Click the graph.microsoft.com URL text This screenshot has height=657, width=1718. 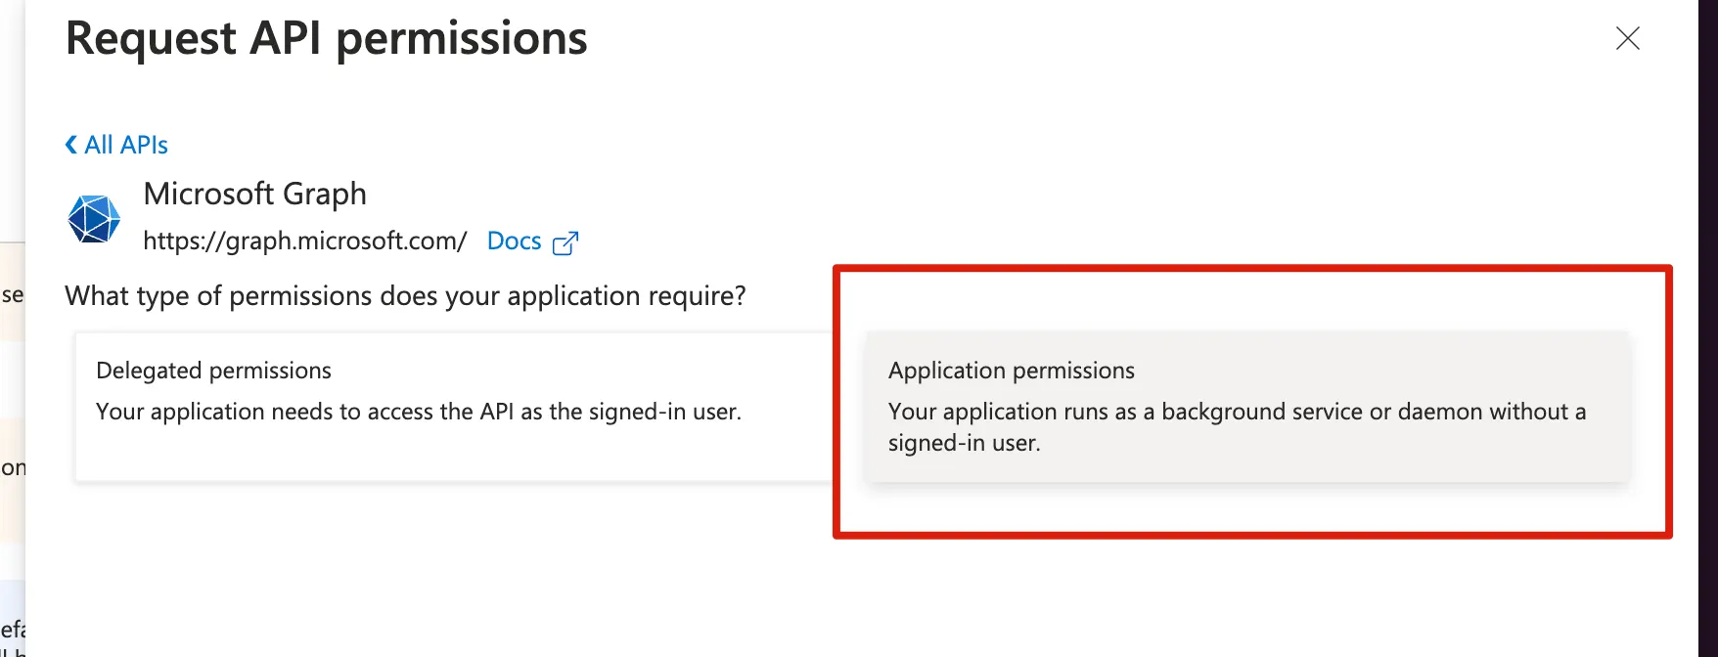[304, 241]
